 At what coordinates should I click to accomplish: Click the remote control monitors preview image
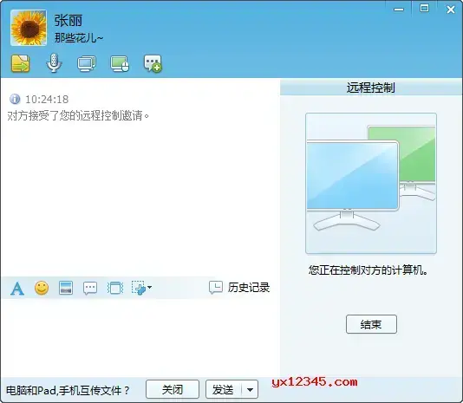point(371,183)
